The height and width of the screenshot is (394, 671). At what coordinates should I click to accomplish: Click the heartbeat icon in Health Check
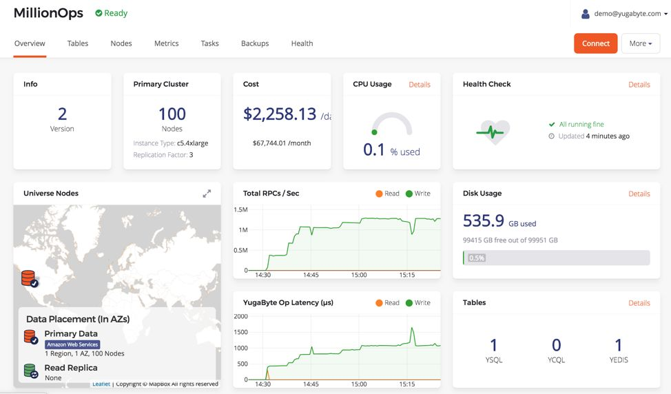494,130
